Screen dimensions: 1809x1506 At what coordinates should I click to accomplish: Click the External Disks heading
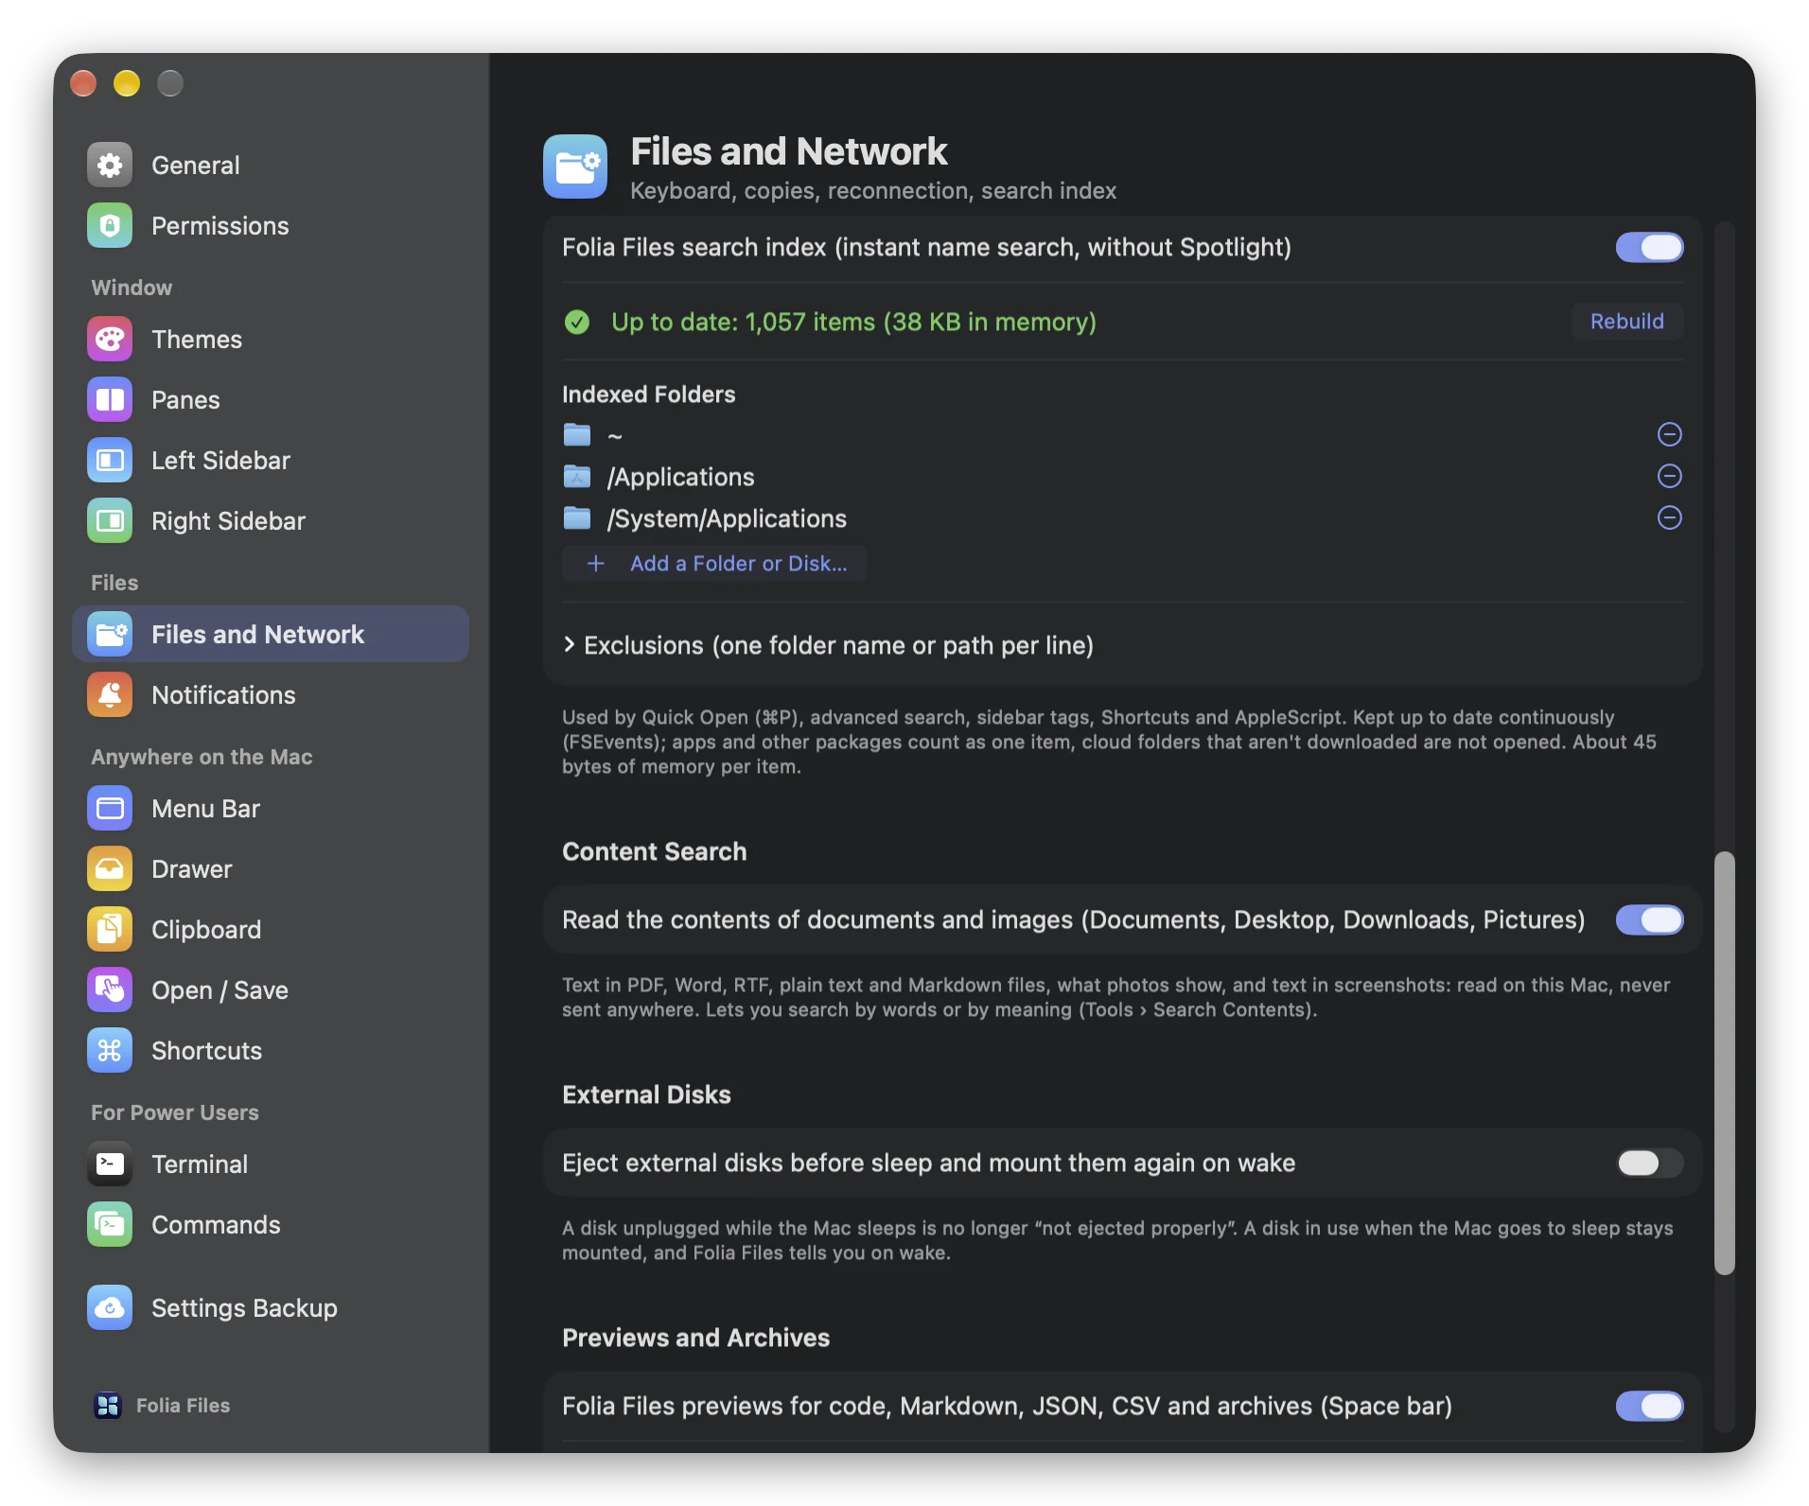646,1095
